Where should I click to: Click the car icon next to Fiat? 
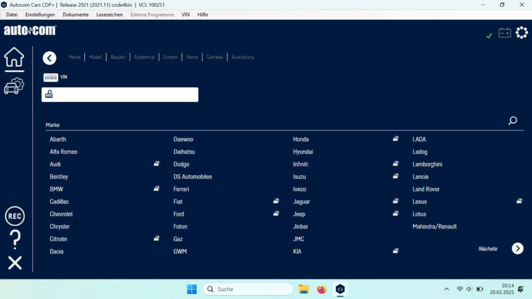276,201
